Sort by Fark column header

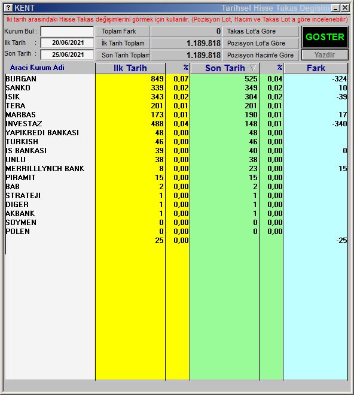(316, 68)
